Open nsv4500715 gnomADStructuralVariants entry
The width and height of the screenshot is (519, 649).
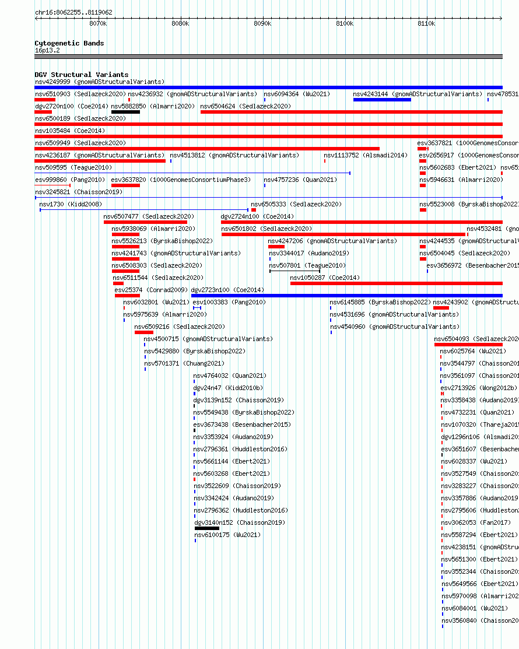pos(208,339)
